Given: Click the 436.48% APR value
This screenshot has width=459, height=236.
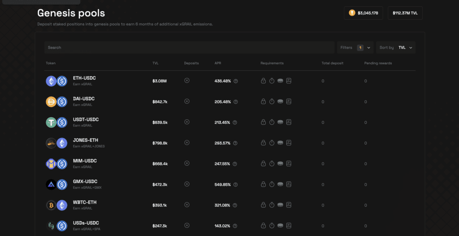Looking at the screenshot, I should click(x=223, y=81).
